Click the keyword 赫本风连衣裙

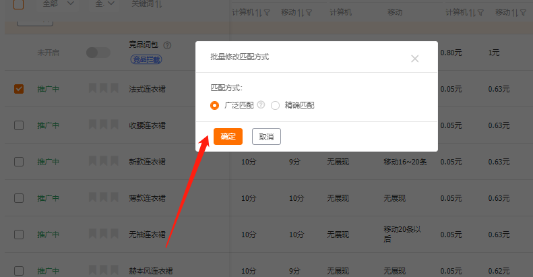point(150,271)
